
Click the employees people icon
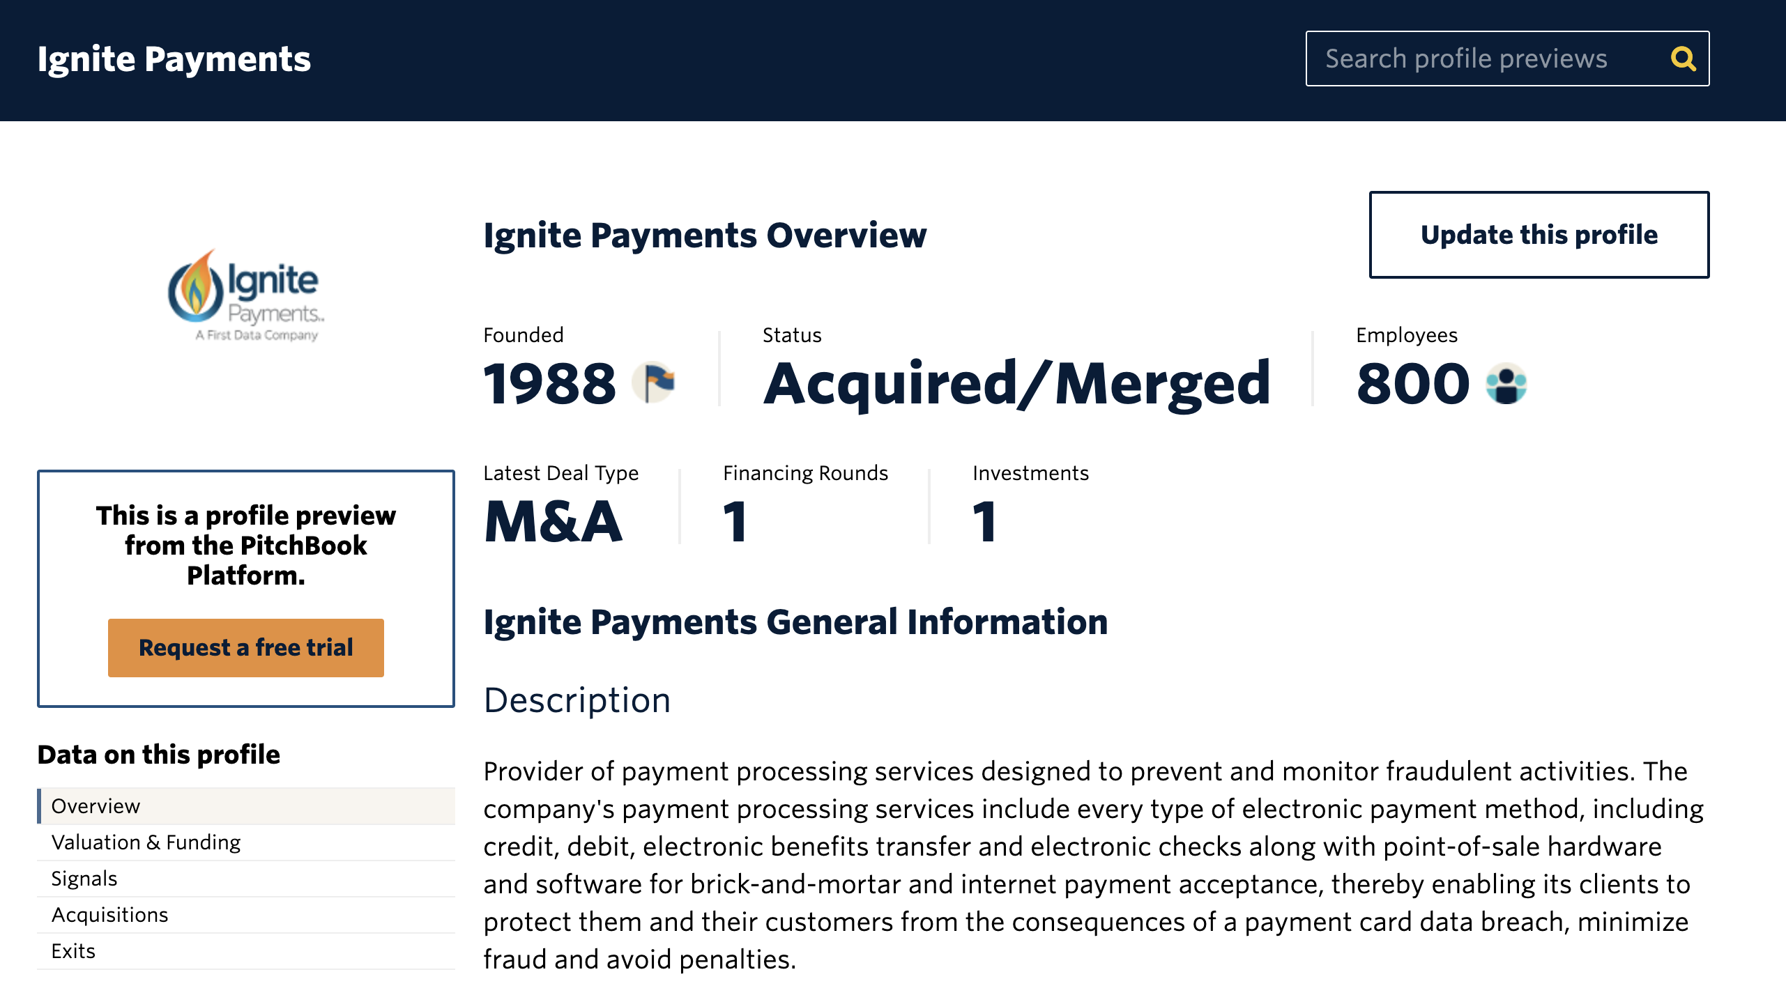pos(1506,383)
